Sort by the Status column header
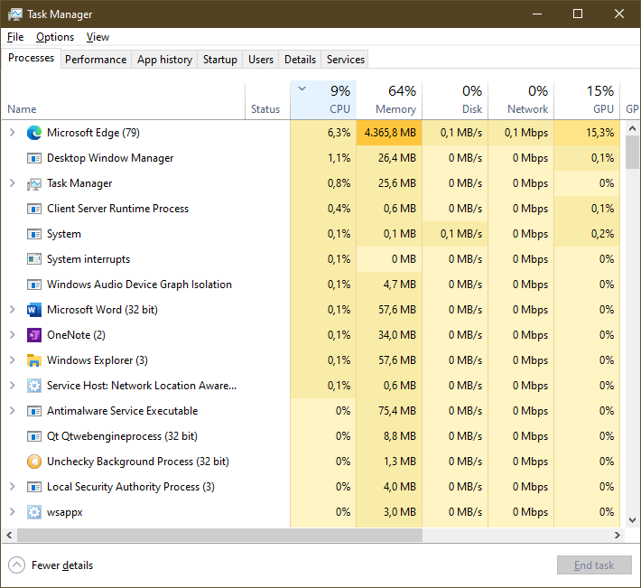Image resolution: width=641 pixels, height=588 pixels. [x=268, y=100]
